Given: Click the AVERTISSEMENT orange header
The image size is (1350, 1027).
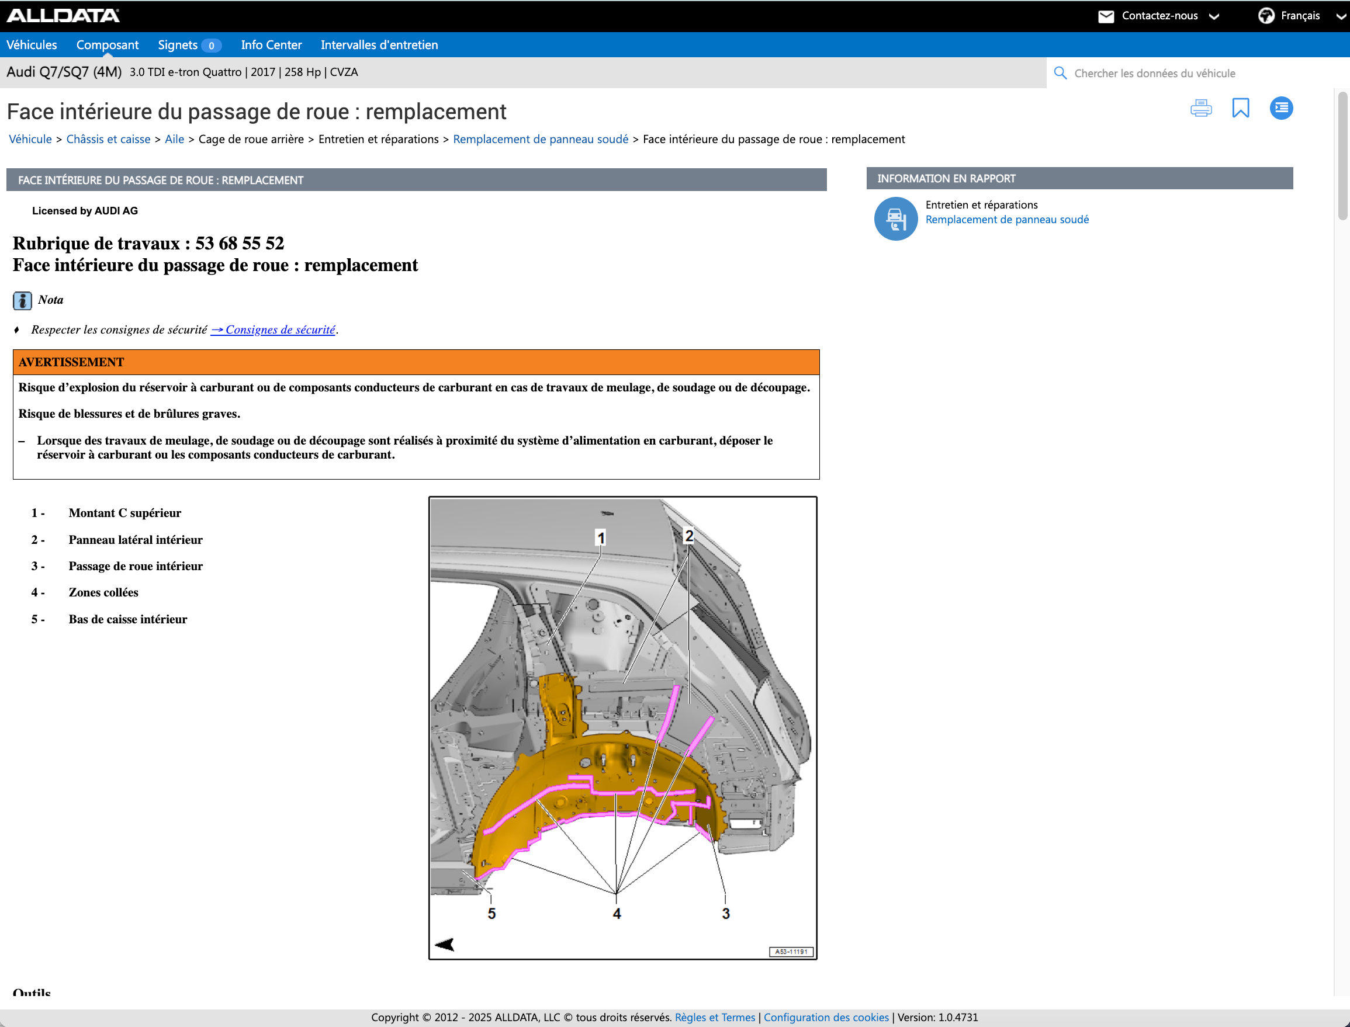Looking at the screenshot, I should (416, 362).
